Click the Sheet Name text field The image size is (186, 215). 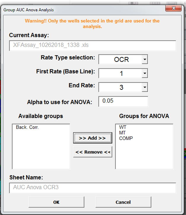click(93, 188)
